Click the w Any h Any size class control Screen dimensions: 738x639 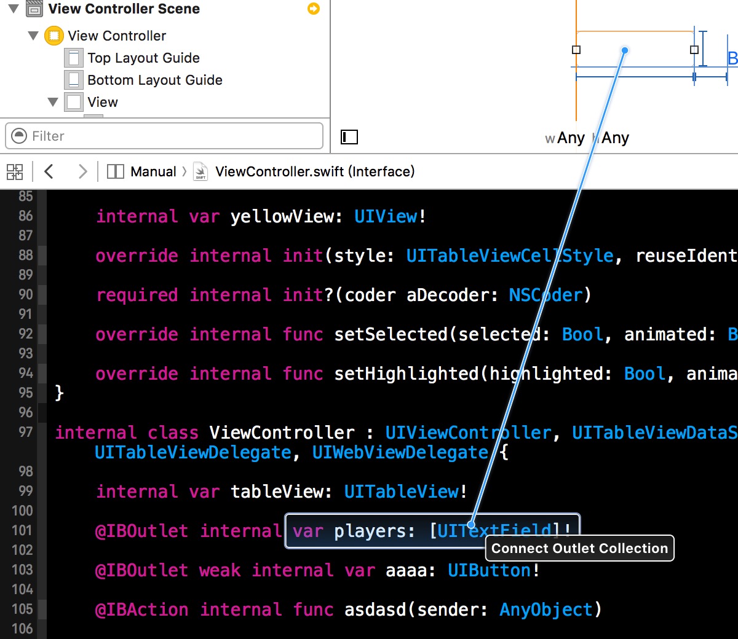coord(586,138)
